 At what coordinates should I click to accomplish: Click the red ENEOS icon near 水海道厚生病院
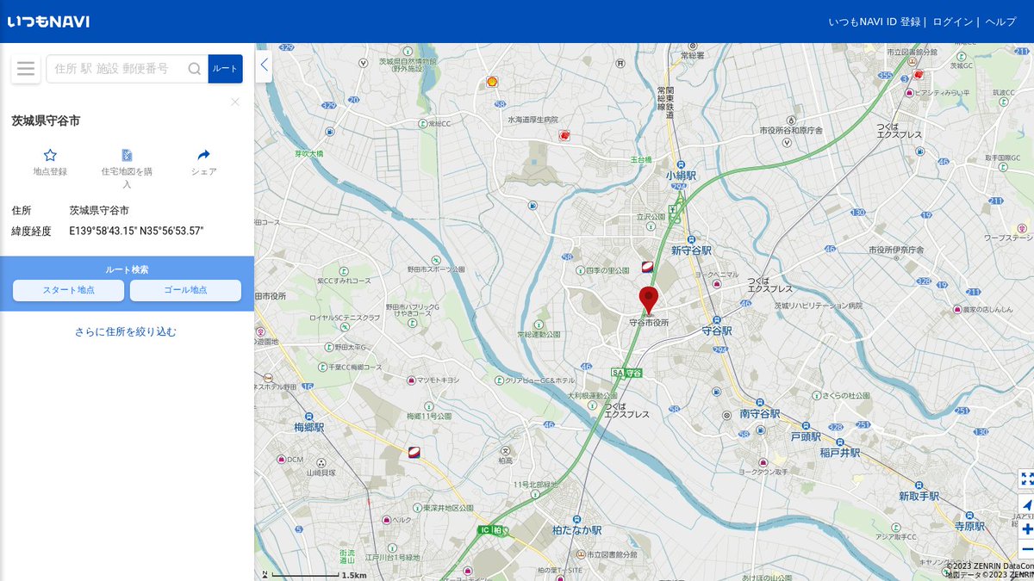pos(564,135)
